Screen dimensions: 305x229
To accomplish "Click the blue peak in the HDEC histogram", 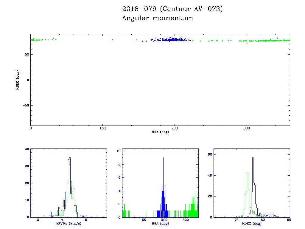I will click(x=253, y=159).
